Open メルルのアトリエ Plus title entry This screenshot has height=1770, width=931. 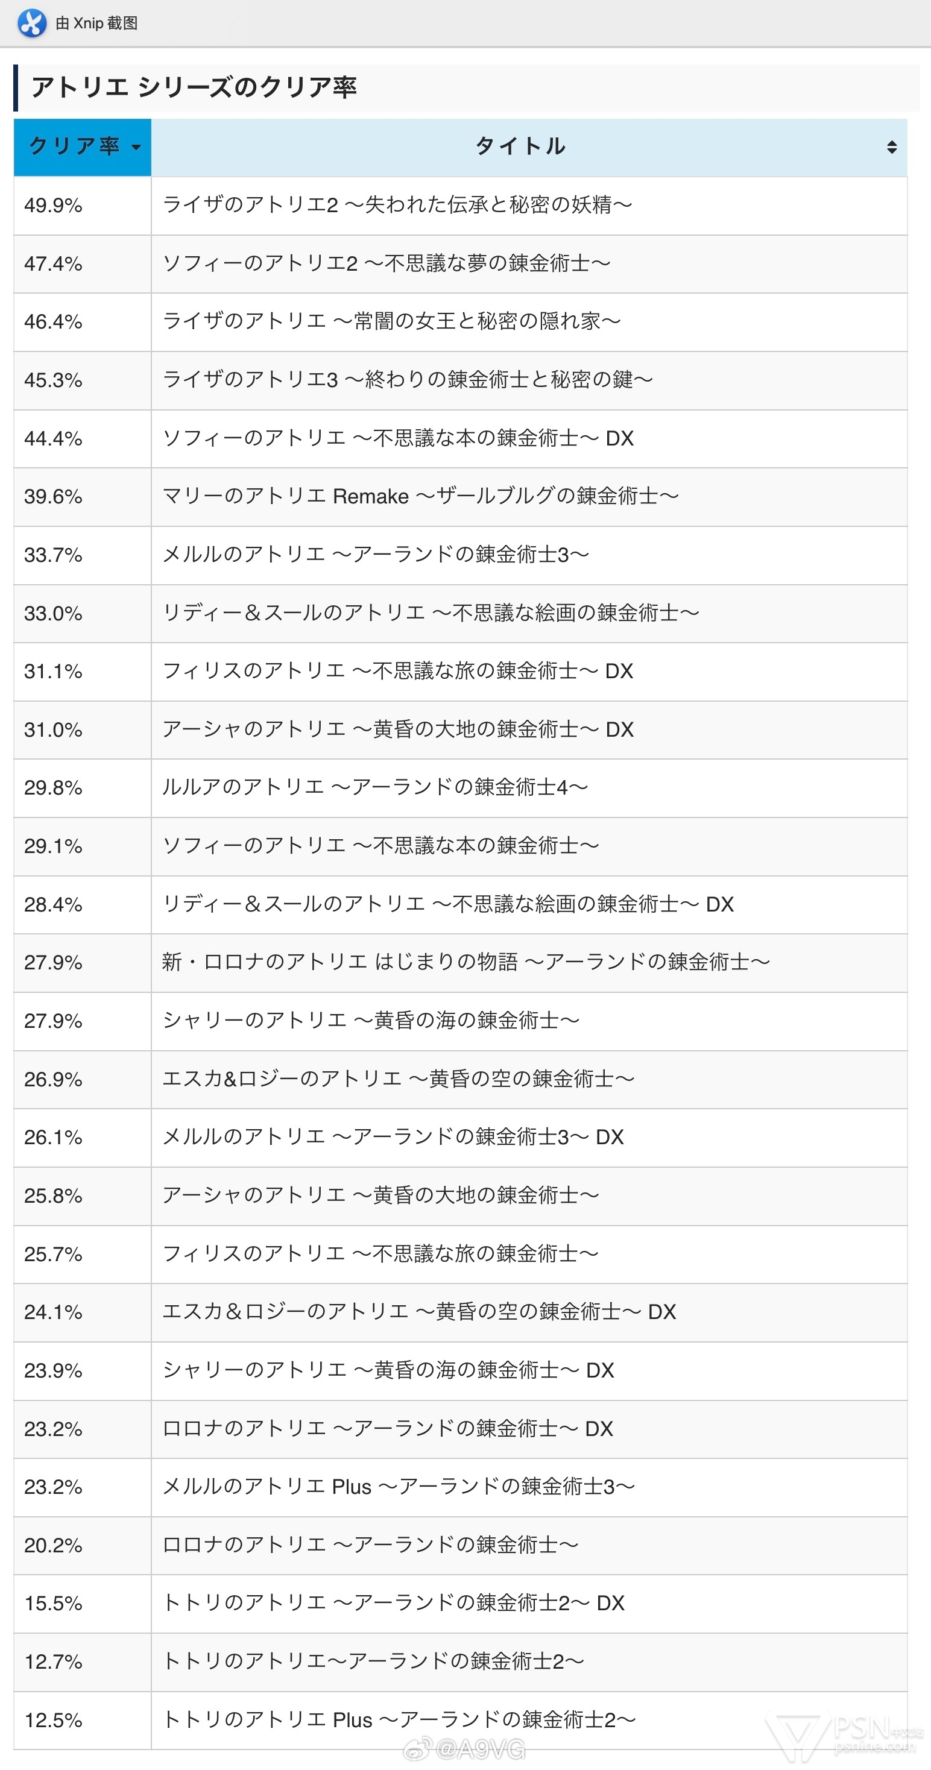399,1487
